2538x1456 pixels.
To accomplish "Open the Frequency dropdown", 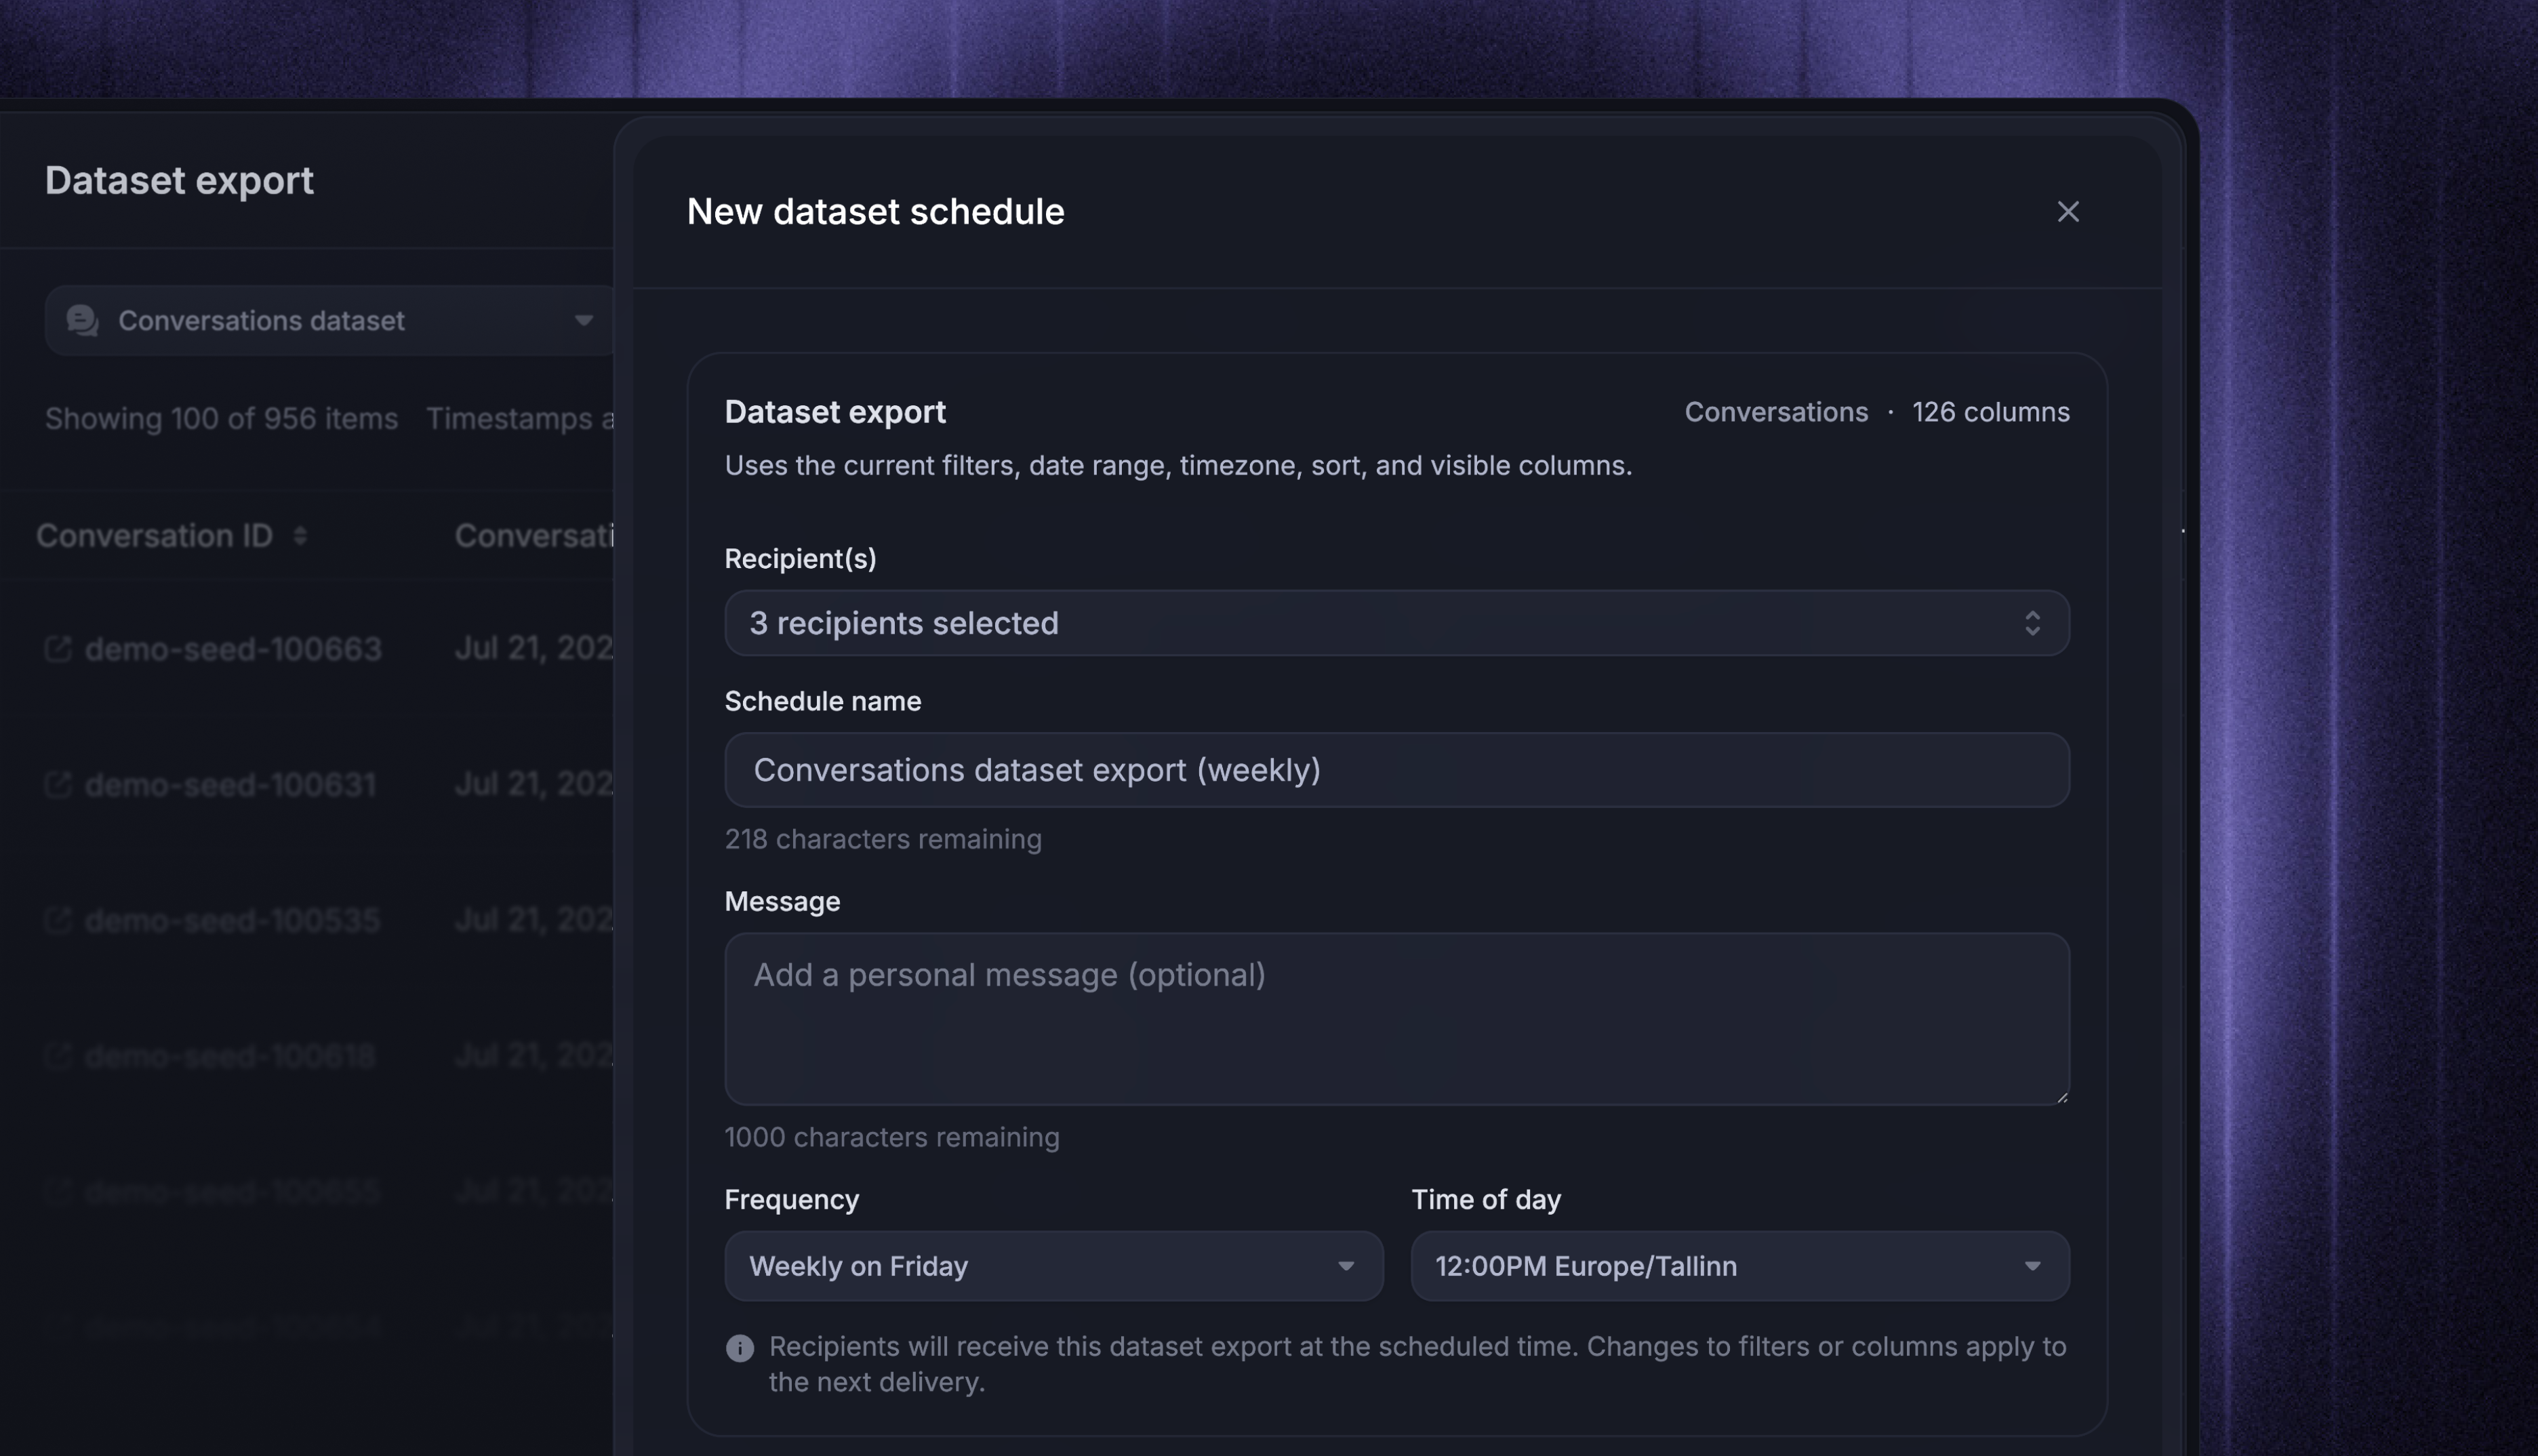I will (1054, 1266).
